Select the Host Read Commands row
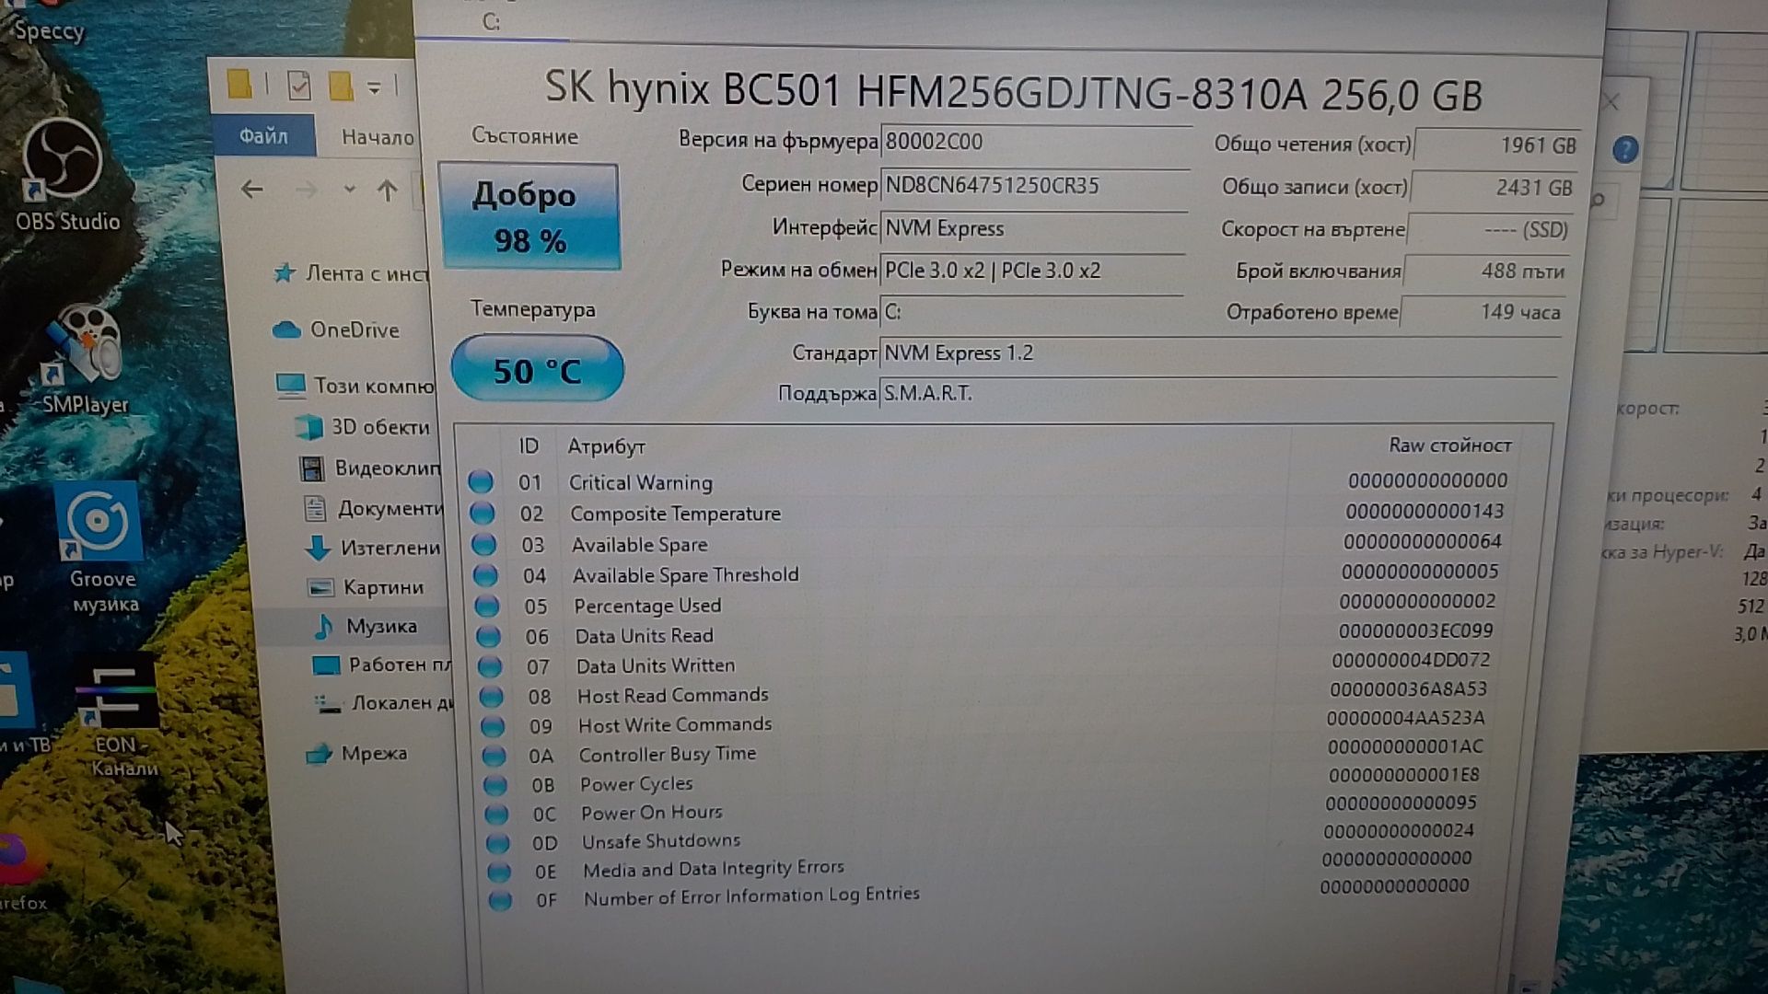The height and width of the screenshot is (994, 1768). point(985,694)
